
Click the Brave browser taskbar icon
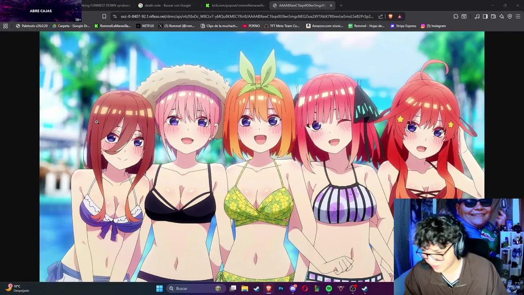269,288
